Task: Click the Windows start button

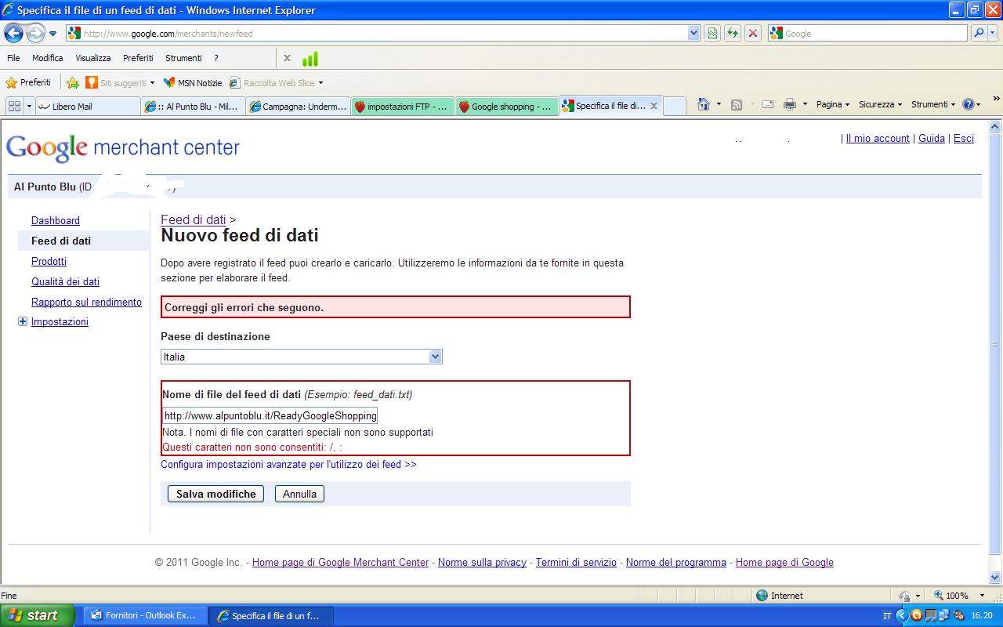Action: (38, 615)
